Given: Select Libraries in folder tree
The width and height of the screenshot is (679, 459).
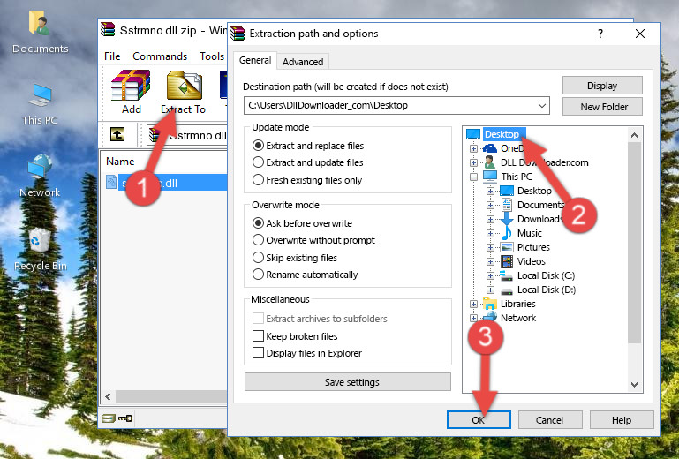Looking at the screenshot, I should click(518, 304).
